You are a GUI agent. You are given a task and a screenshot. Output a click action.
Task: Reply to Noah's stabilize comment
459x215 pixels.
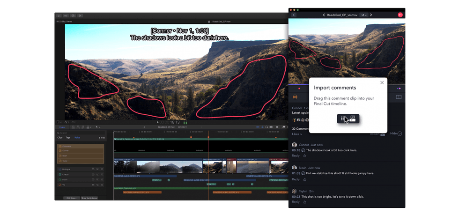296,179
